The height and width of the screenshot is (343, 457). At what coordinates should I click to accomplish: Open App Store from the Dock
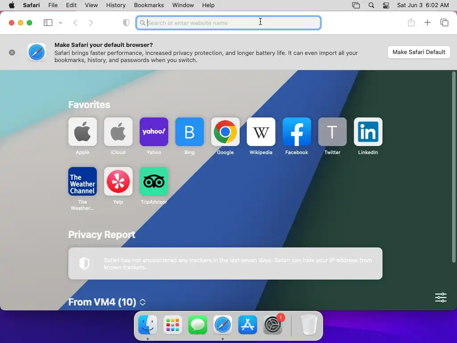(x=248, y=325)
